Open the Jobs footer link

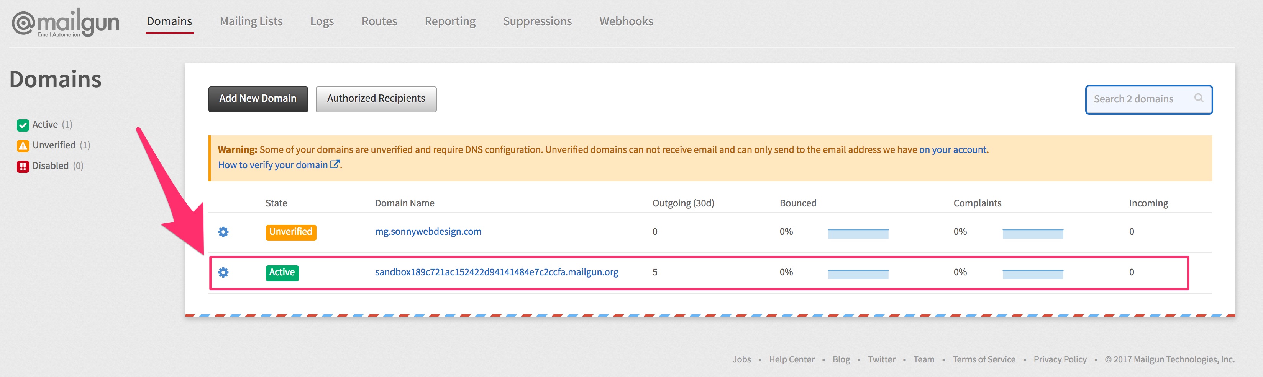point(741,359)
